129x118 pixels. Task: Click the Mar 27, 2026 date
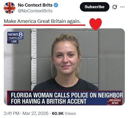click(35, 113)
